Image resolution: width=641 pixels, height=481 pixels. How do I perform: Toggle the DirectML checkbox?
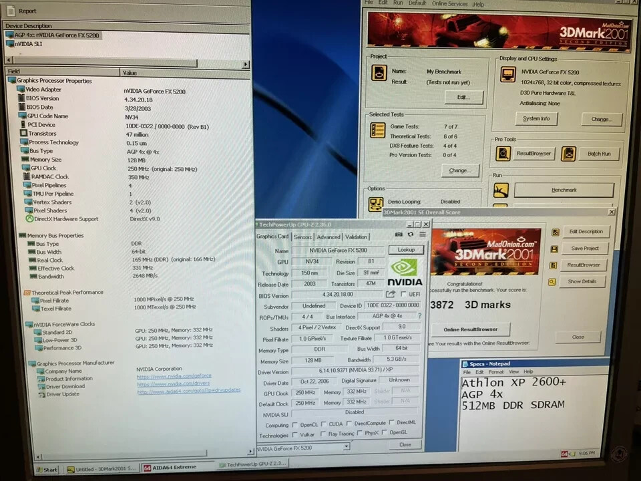pyautogui.click(x=392, y=422)
